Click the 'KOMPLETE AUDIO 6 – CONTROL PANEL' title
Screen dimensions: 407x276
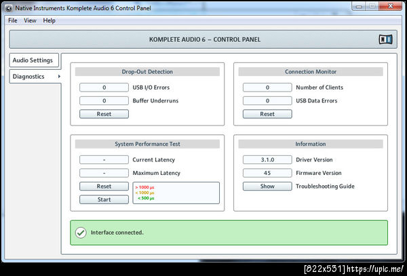(205, 40)
